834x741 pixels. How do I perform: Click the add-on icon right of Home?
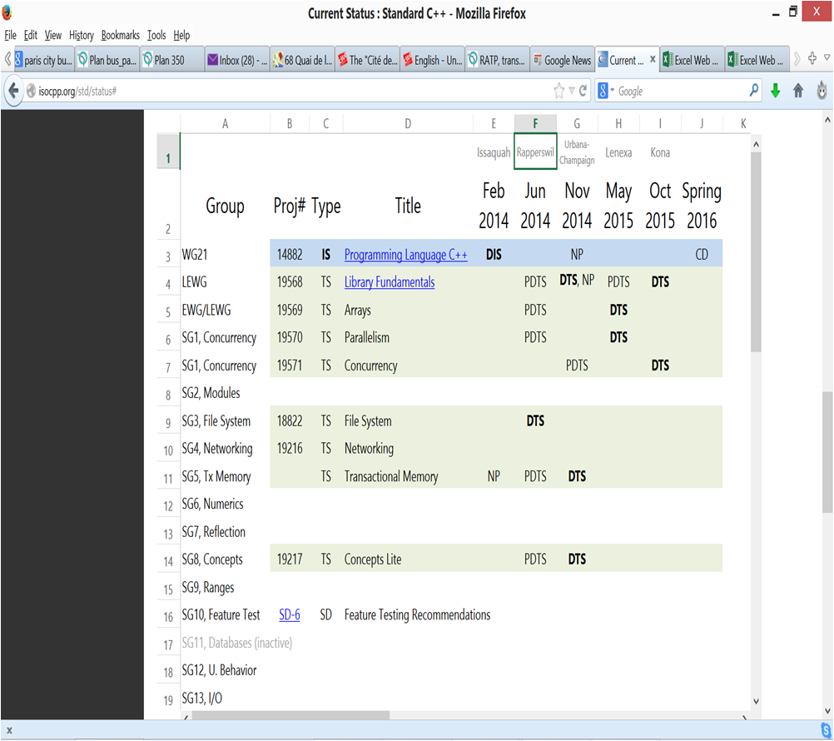[x=822, y=91]
